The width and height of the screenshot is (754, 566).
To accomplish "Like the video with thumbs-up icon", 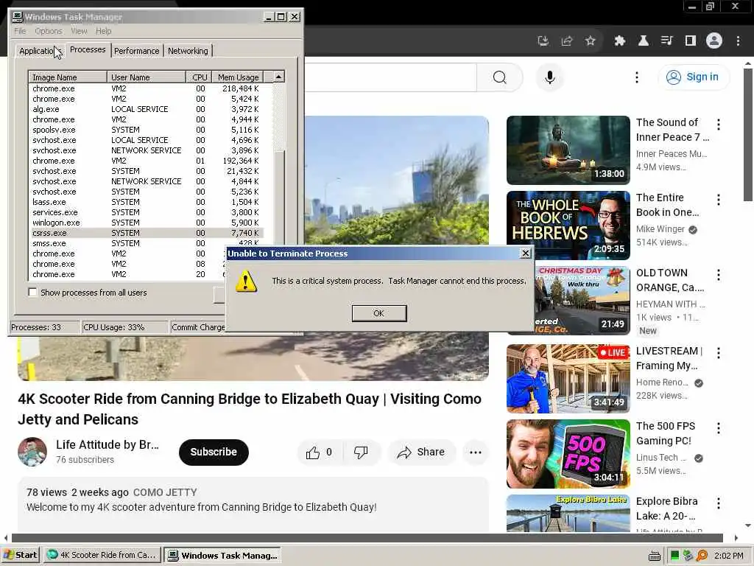I will (x=313, y=453).
